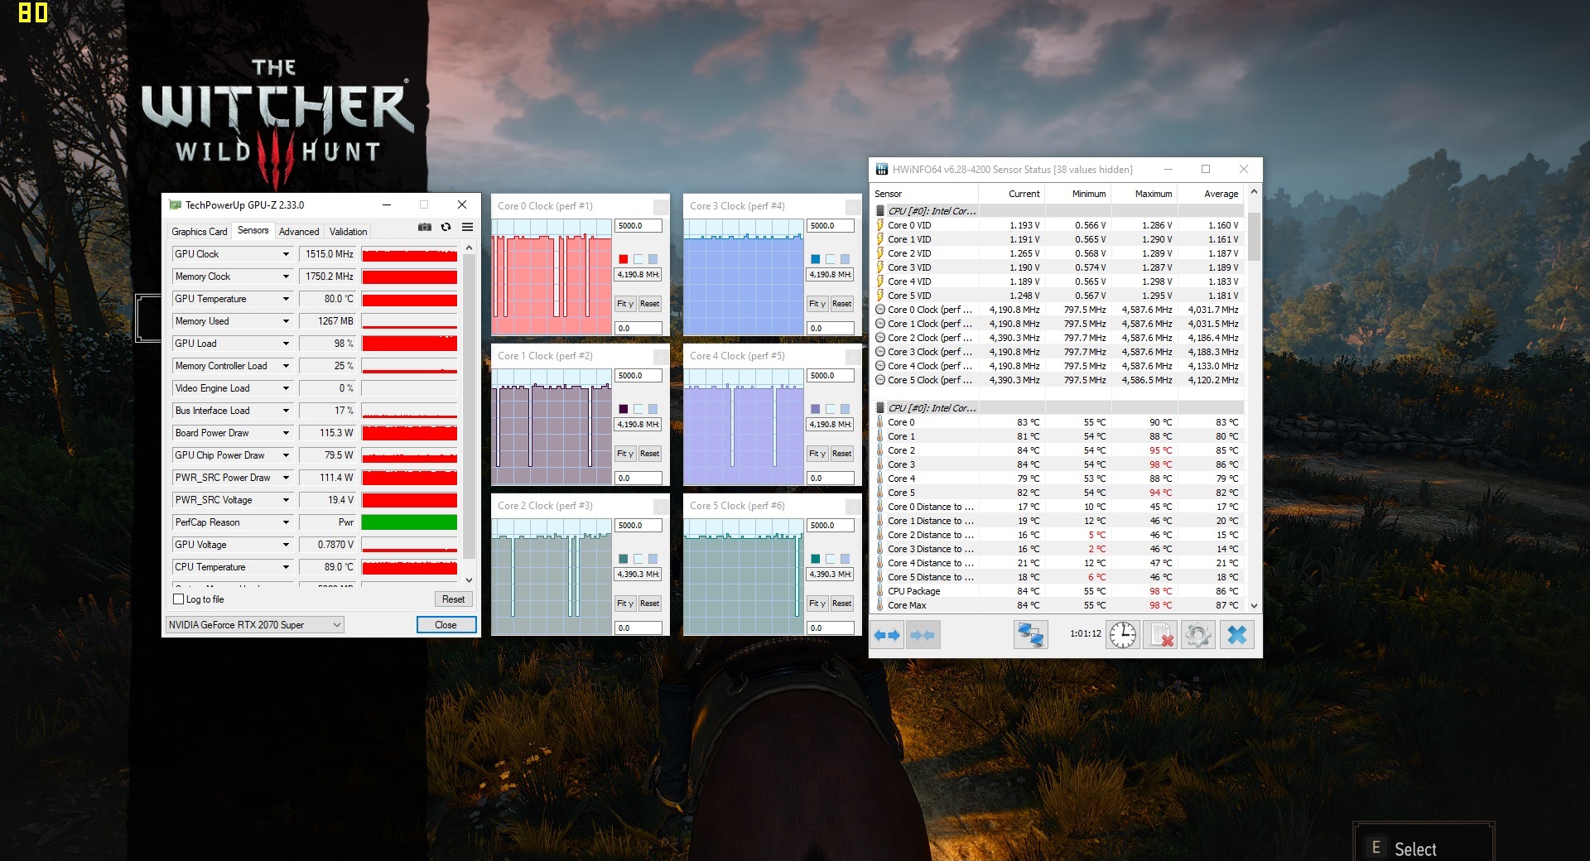Click Core 0 temperature thermometer icon
Image resolution: width=1590 pixels, height=861 pixels.
point(880,422)
